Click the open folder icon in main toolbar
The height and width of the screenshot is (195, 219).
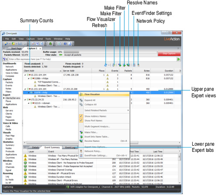point(14,44)
